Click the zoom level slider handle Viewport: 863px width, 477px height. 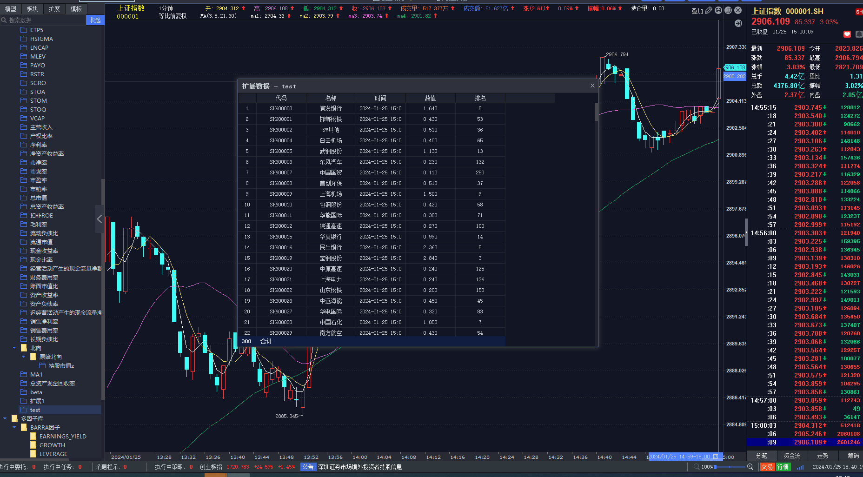point(715,467)
